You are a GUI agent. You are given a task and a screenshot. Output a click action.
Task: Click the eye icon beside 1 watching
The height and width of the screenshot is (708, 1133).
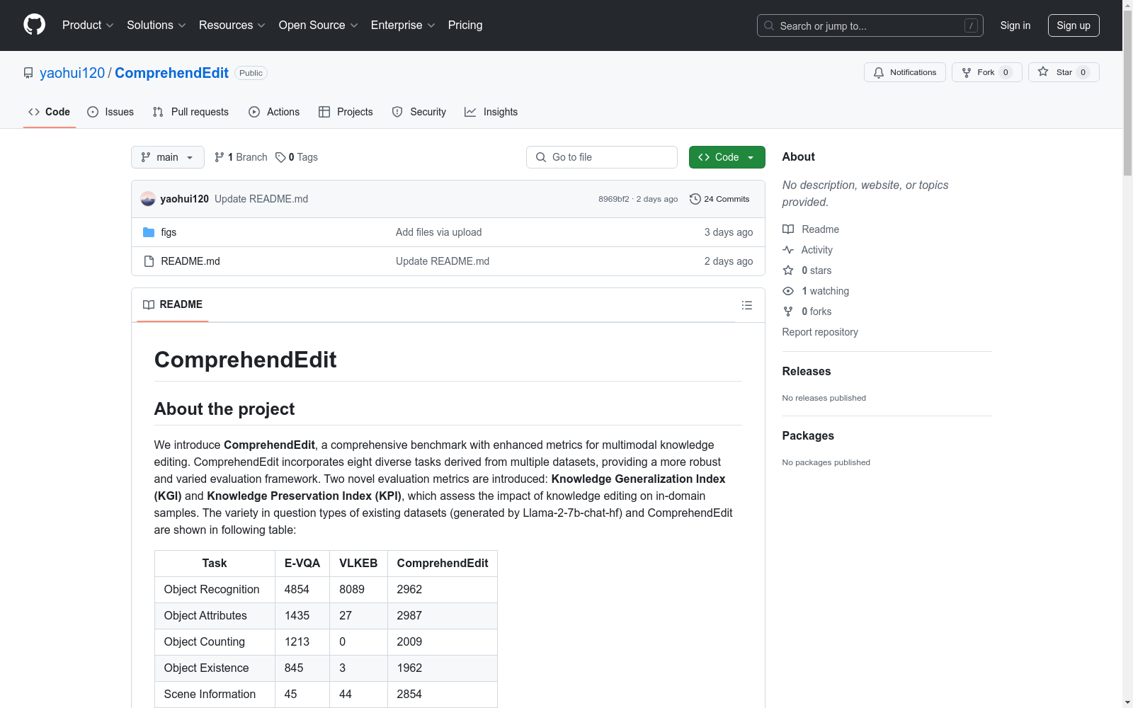[x=788, y=291]
